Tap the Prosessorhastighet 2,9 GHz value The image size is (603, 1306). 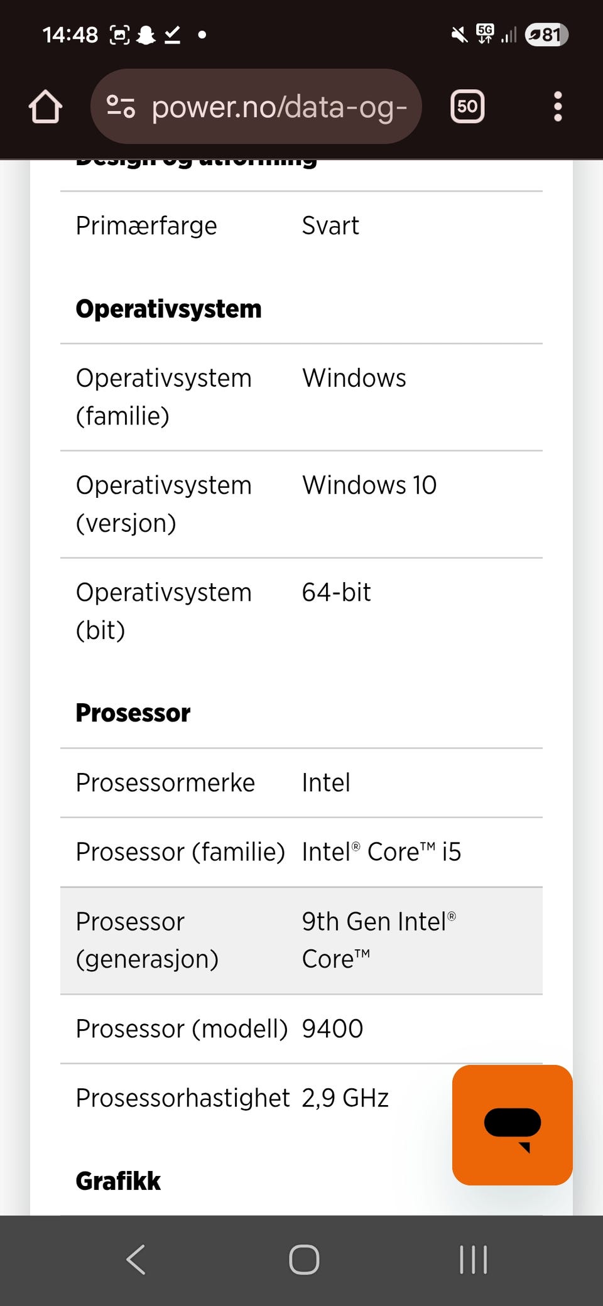point(345,1098)
